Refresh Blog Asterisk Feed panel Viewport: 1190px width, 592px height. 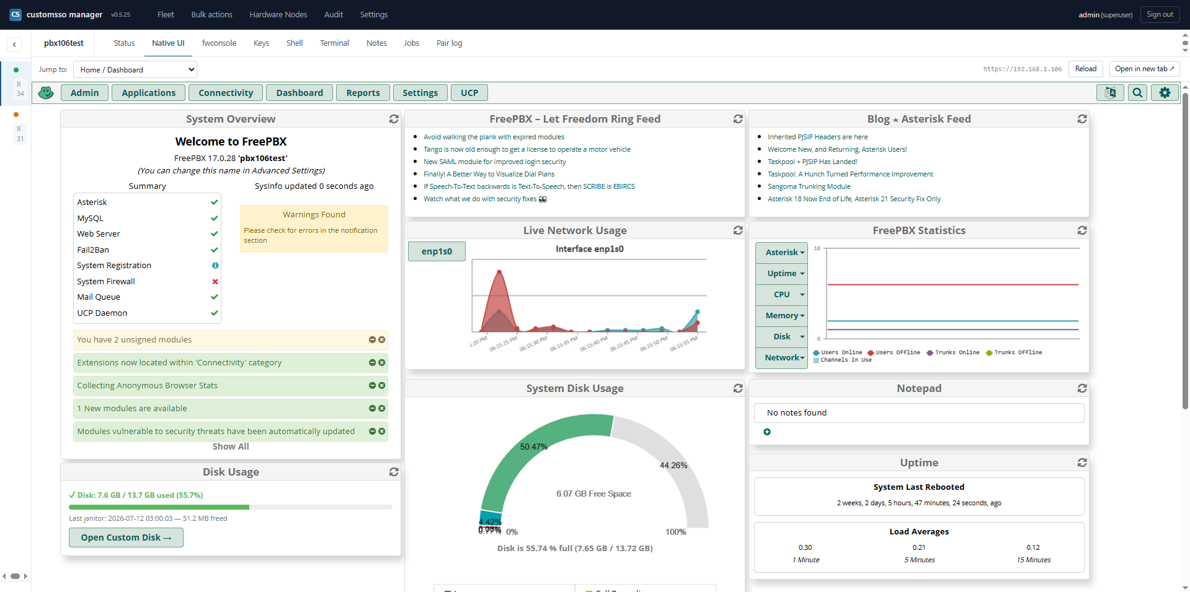[1082, 119]
